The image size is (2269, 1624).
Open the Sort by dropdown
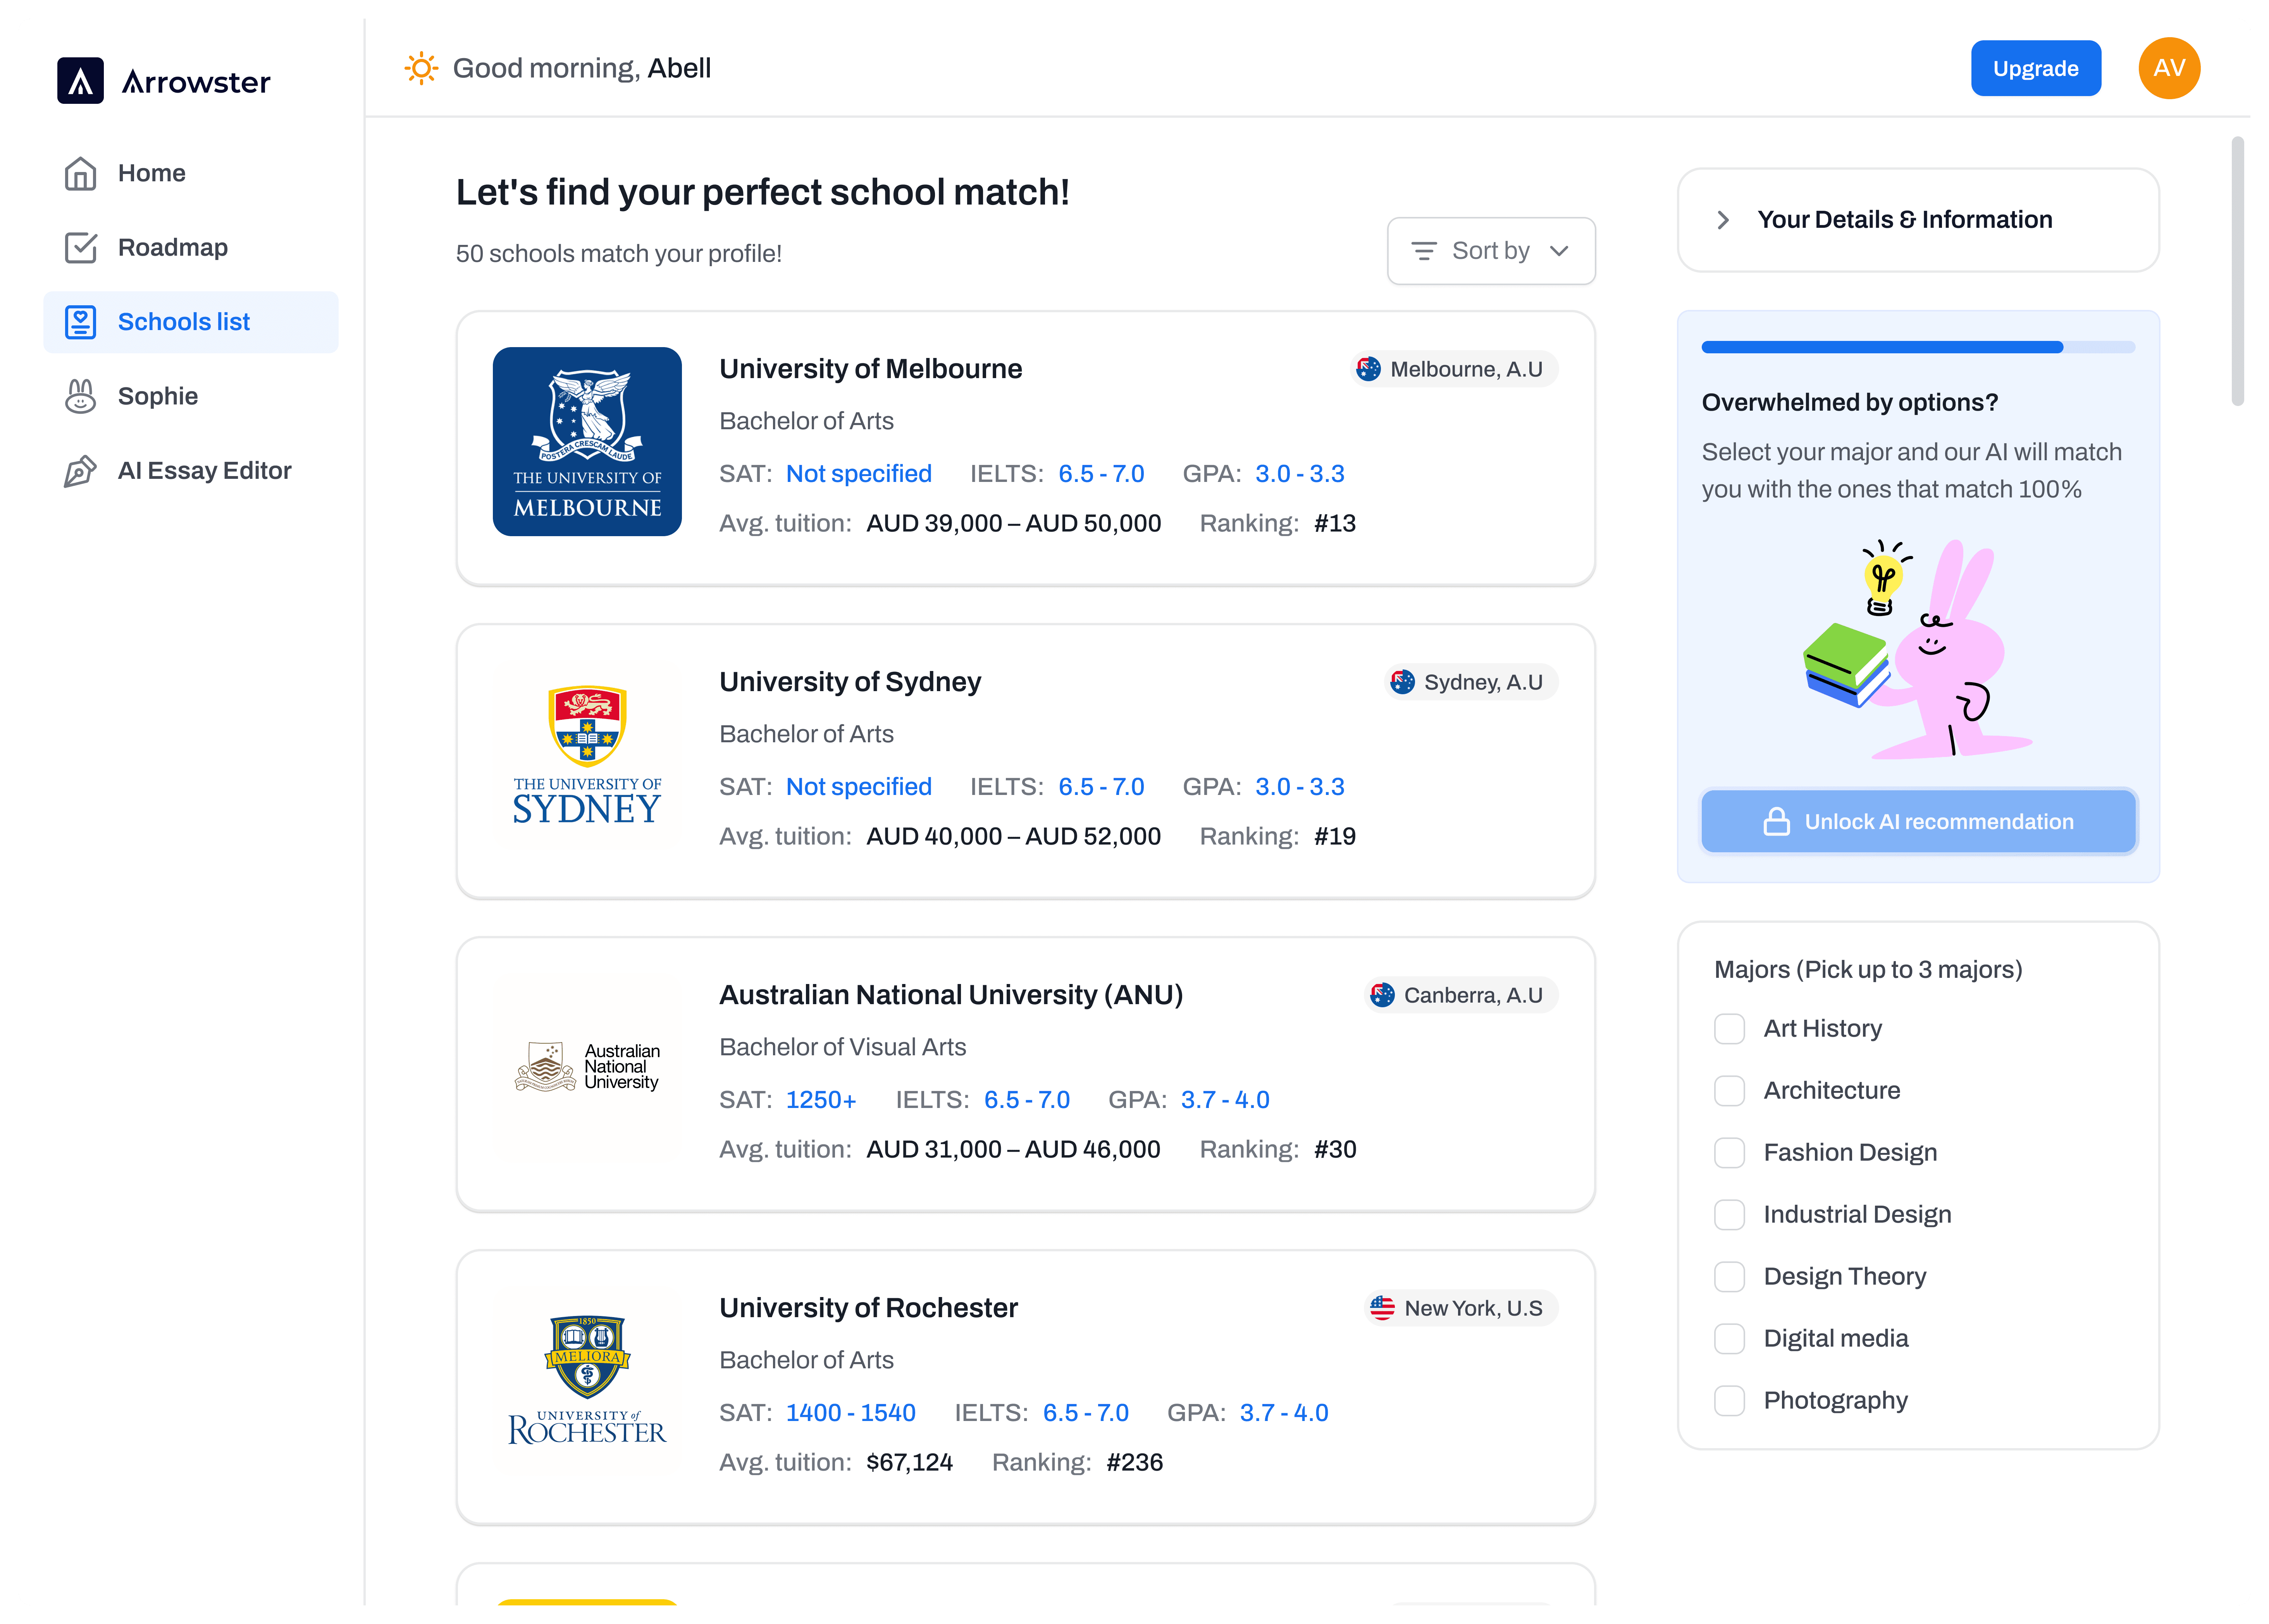pos(1490,251)
